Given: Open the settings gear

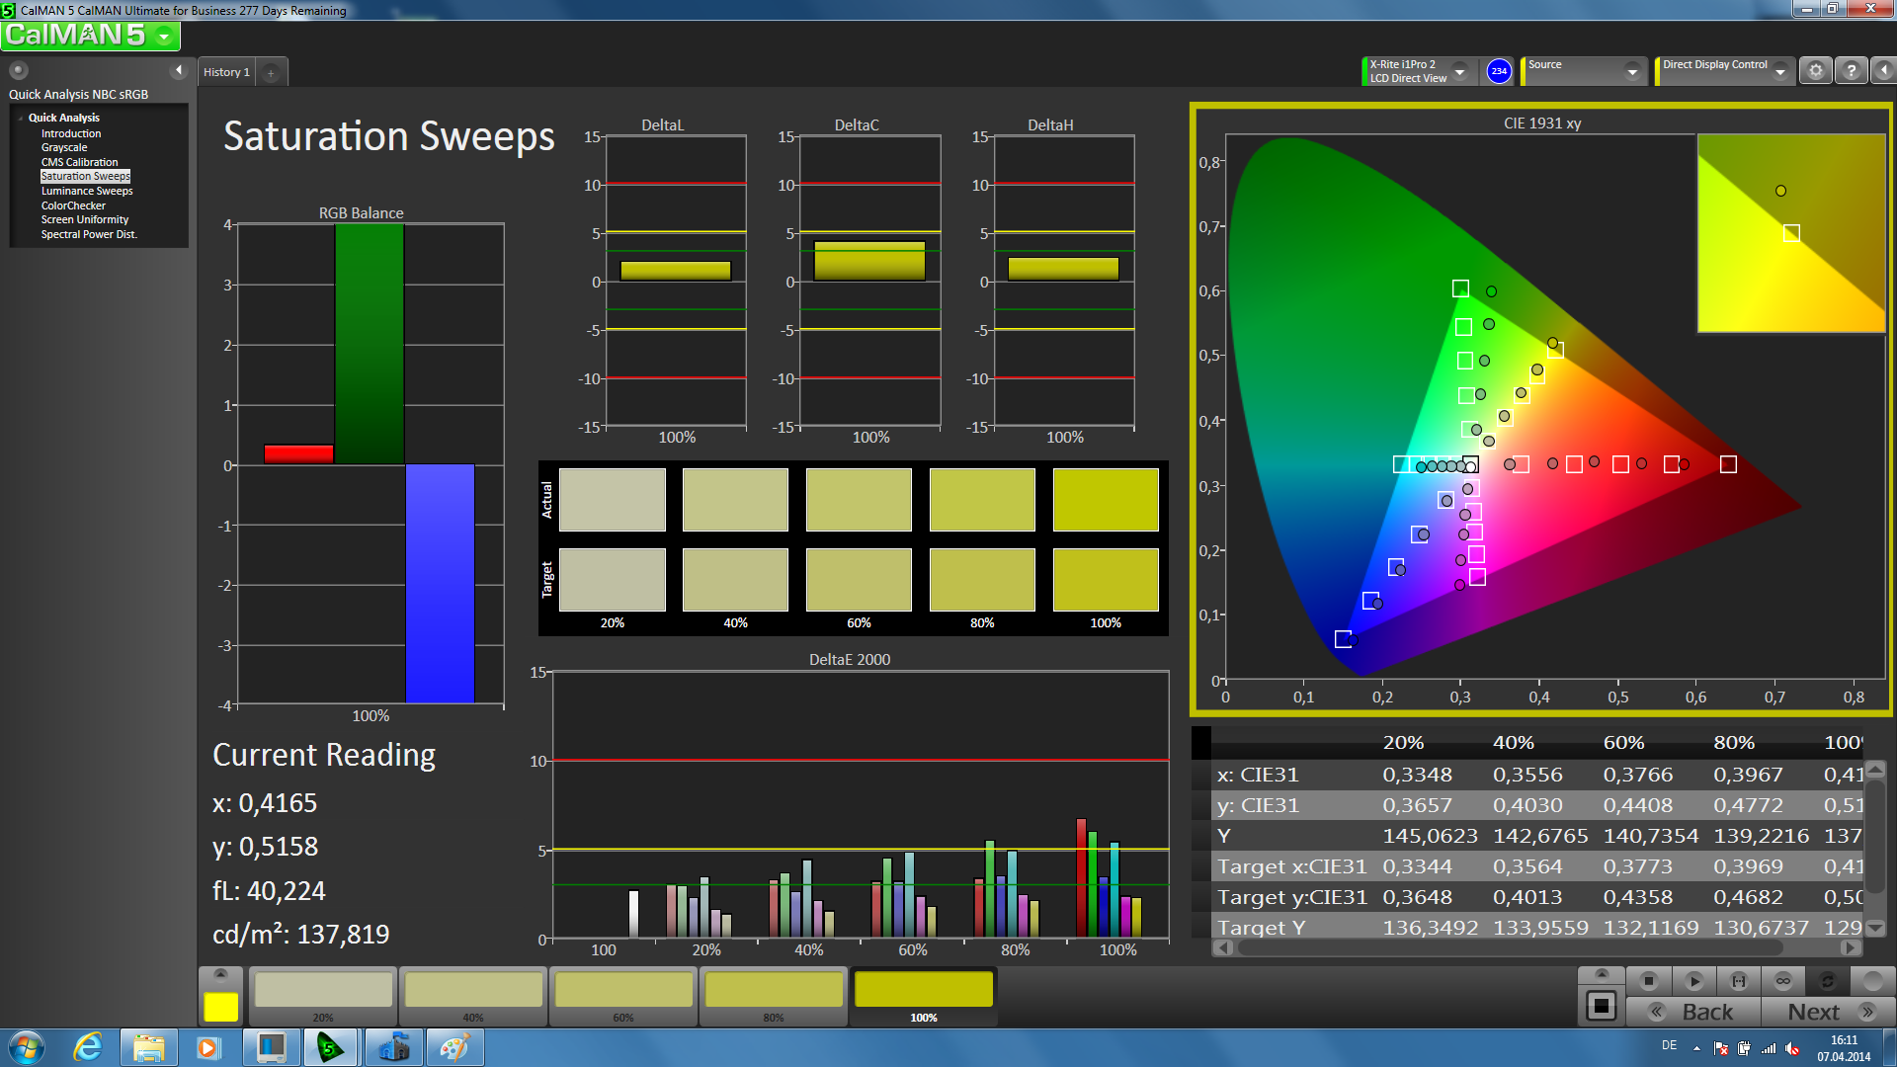Looking at the screenshot, I should (x=1815, y=71).
